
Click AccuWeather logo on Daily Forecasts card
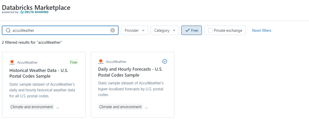coord(101,62)
